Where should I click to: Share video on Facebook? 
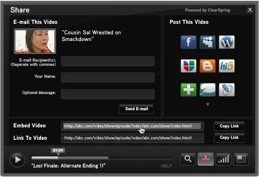[x=188, y=42]
